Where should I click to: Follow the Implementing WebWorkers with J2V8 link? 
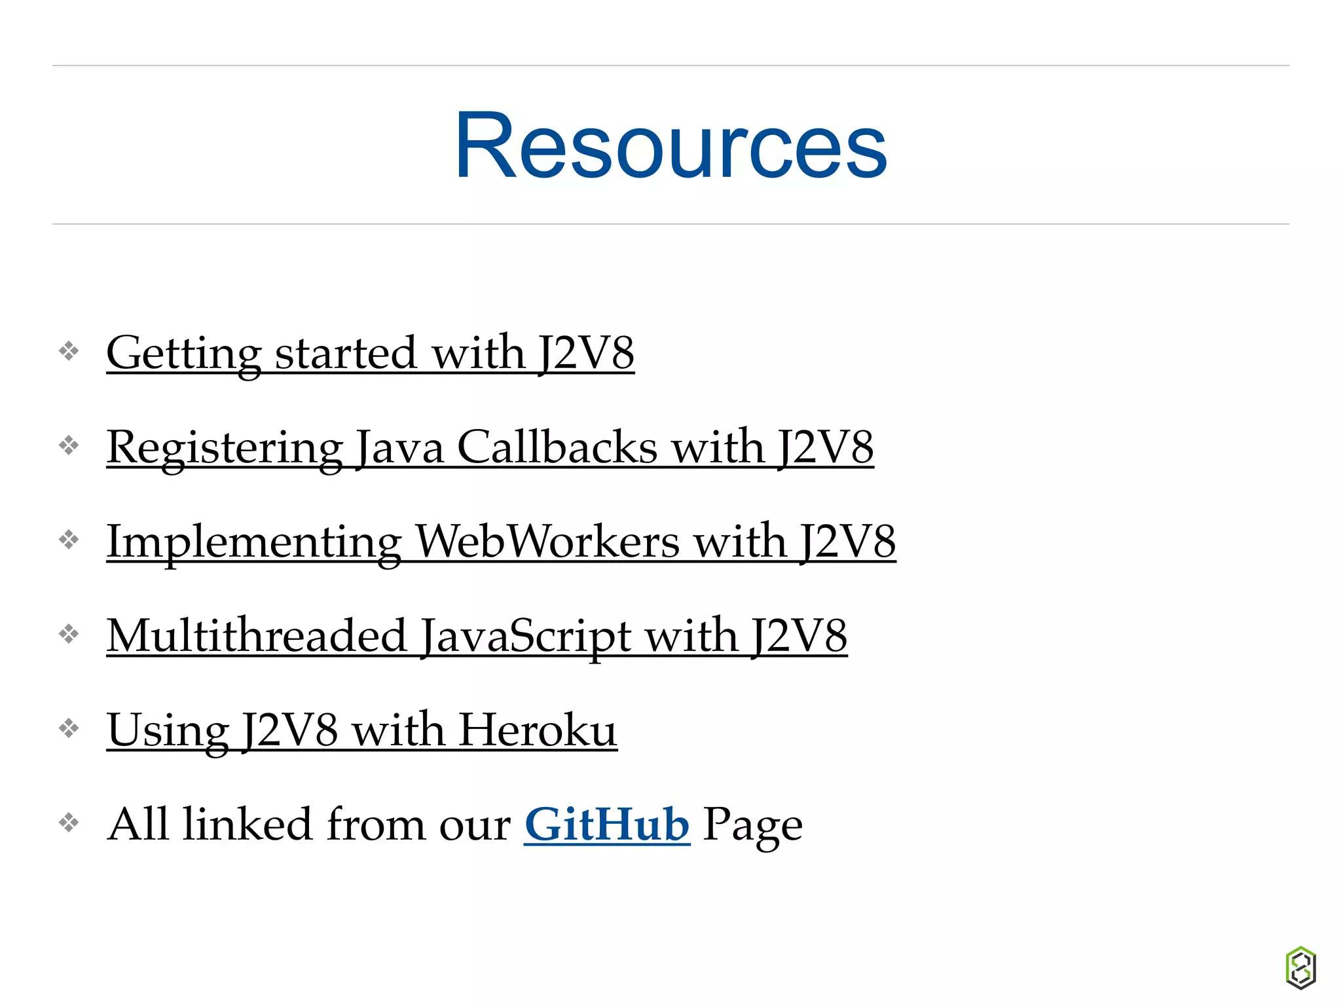[501, 542]
